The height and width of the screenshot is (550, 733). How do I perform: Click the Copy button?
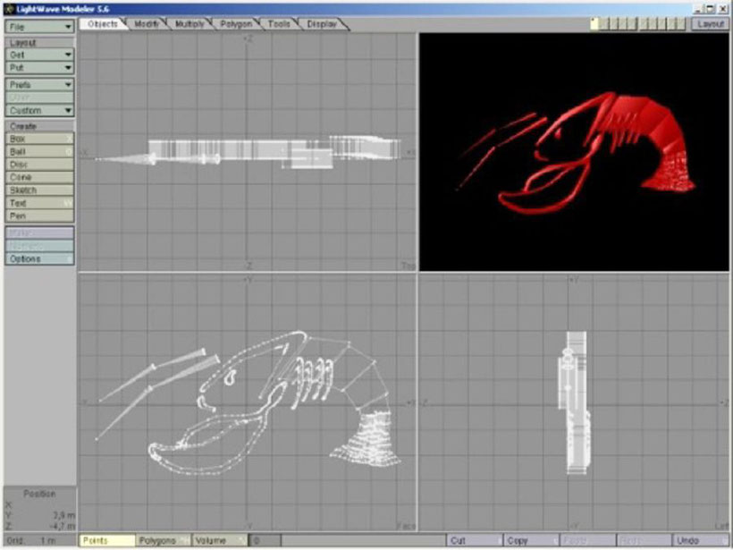coord(531,541)
